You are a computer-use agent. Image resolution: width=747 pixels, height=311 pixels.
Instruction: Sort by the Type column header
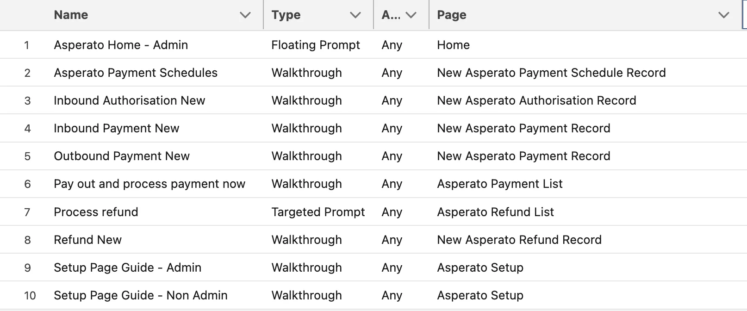[x=286, y=15]
